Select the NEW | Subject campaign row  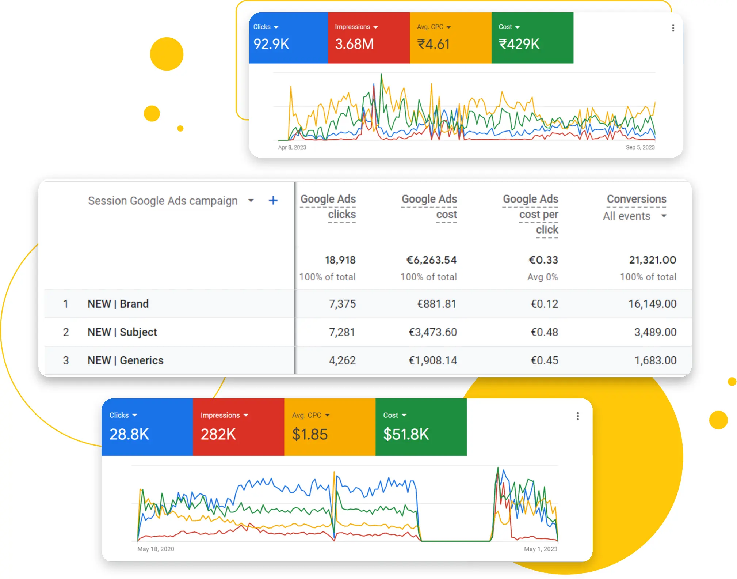[x=122, y=332]
